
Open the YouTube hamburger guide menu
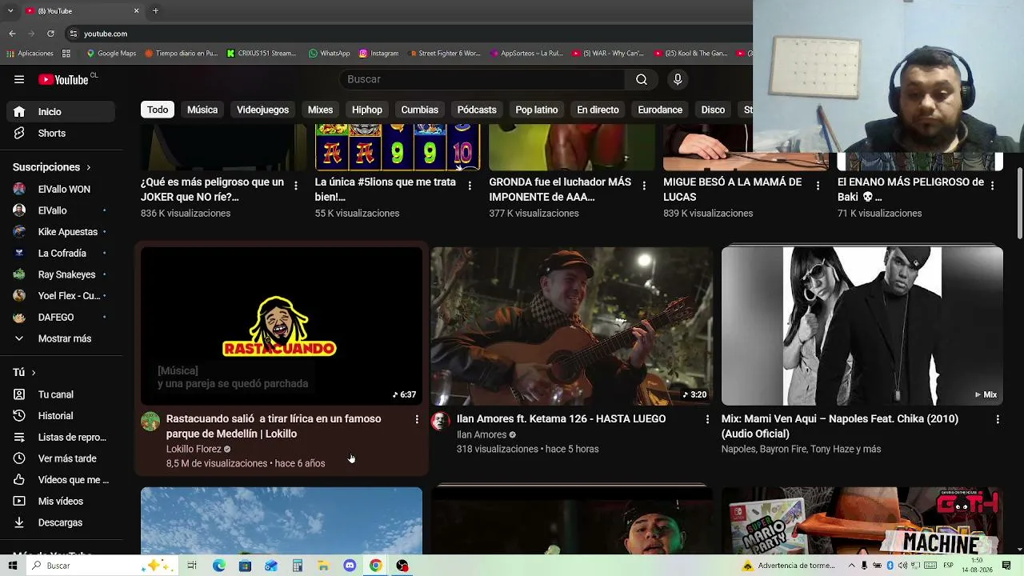[x=19, y=79]
